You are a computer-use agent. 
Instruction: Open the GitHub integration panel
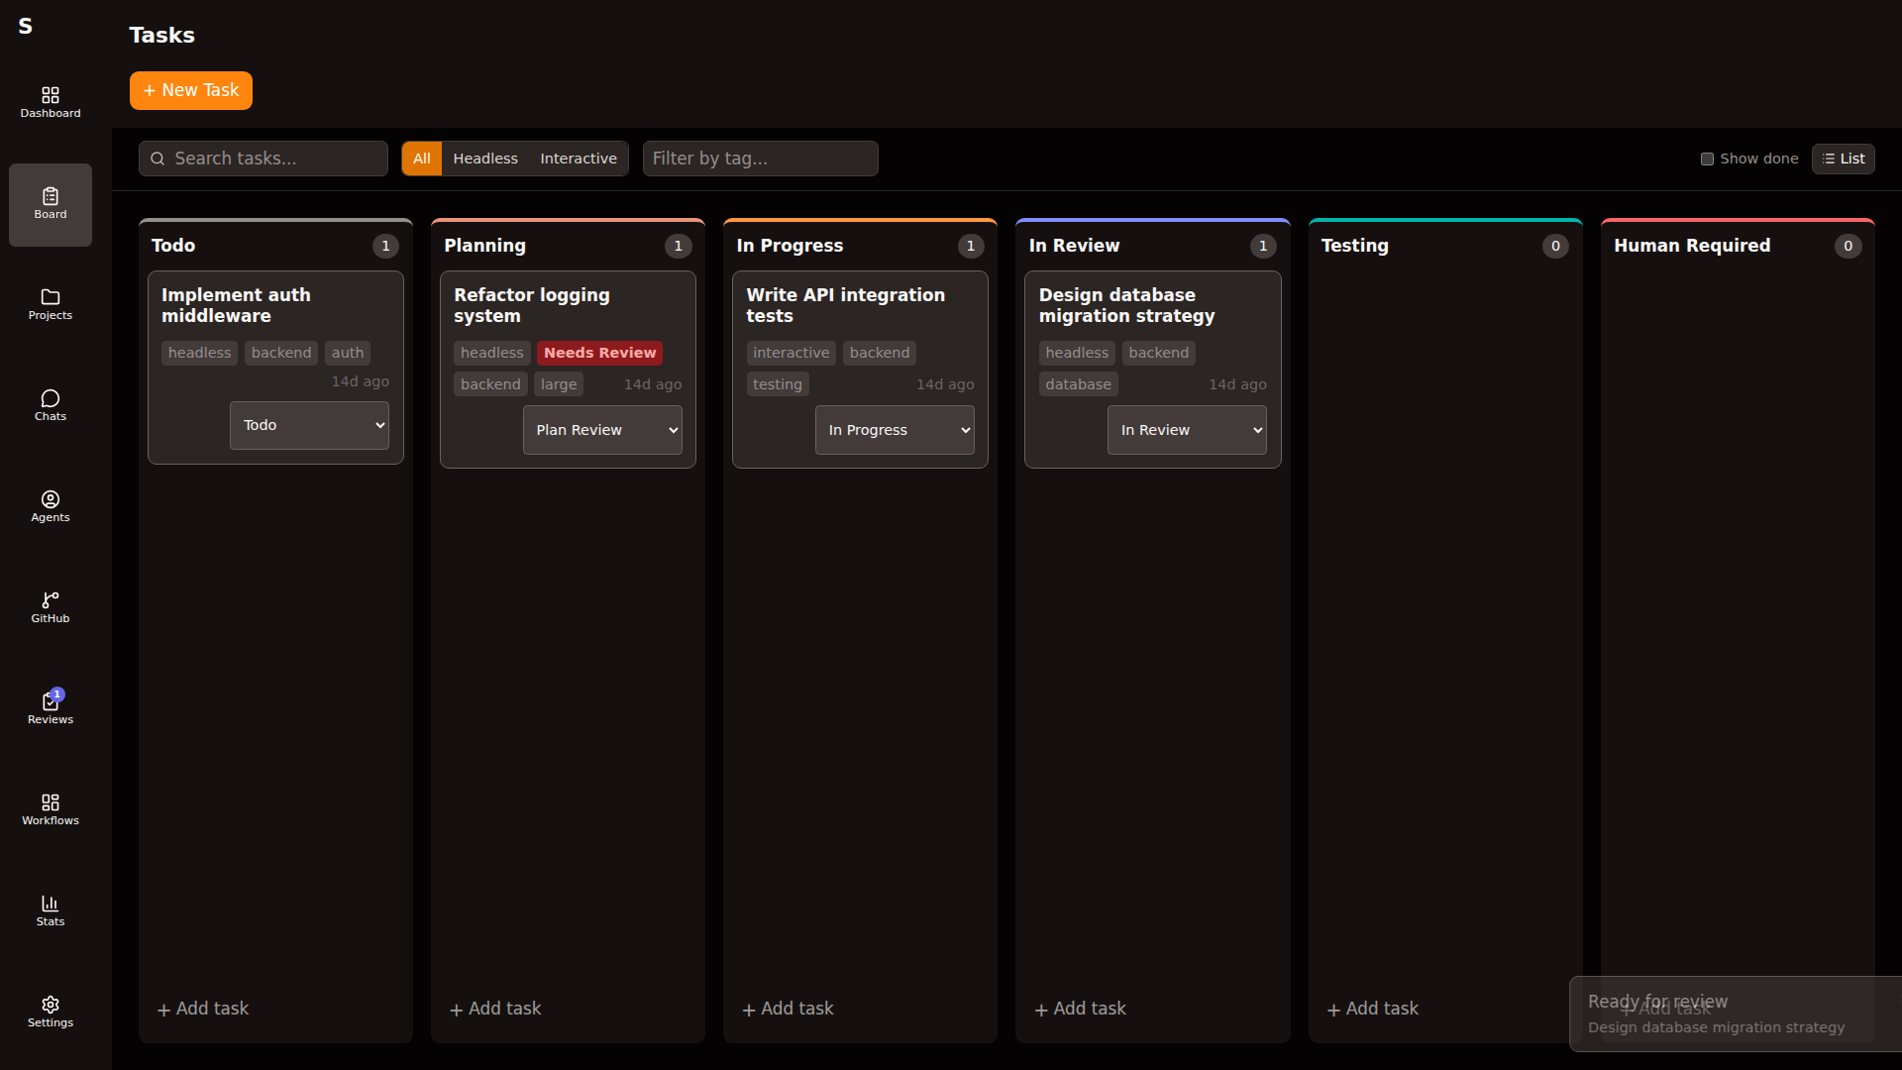click(x=50, y=607)
